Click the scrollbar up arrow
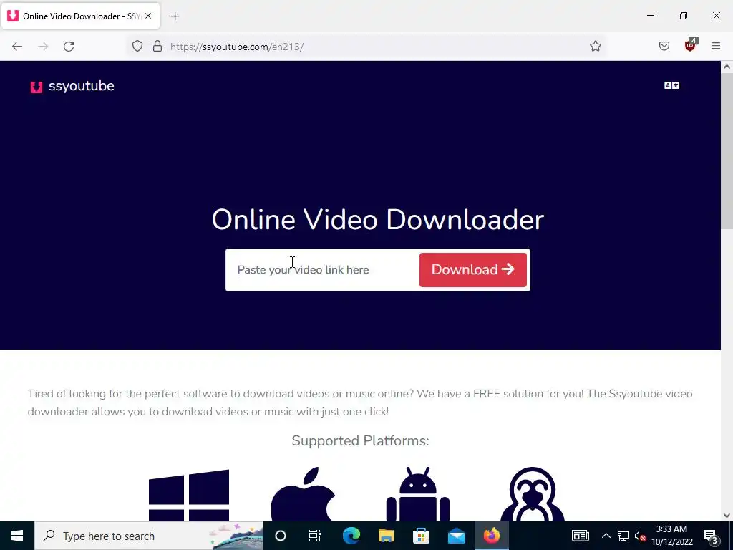The height and width of the screenshot is (550, 733). pos(727,67)
